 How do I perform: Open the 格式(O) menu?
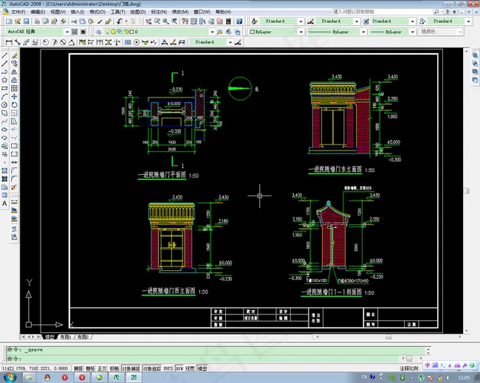[97, 12]
